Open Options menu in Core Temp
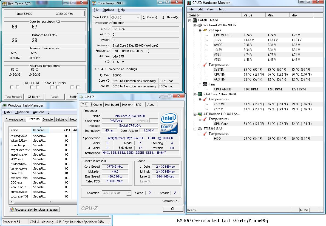Image resolution: width=326 pixels, height=226 pixels. (108, 10)
